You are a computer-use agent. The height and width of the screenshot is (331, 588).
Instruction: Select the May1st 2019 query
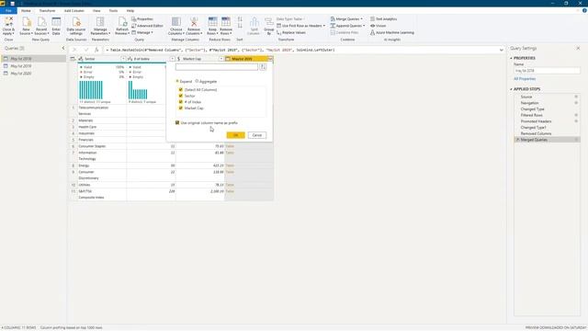pos(20,66)
